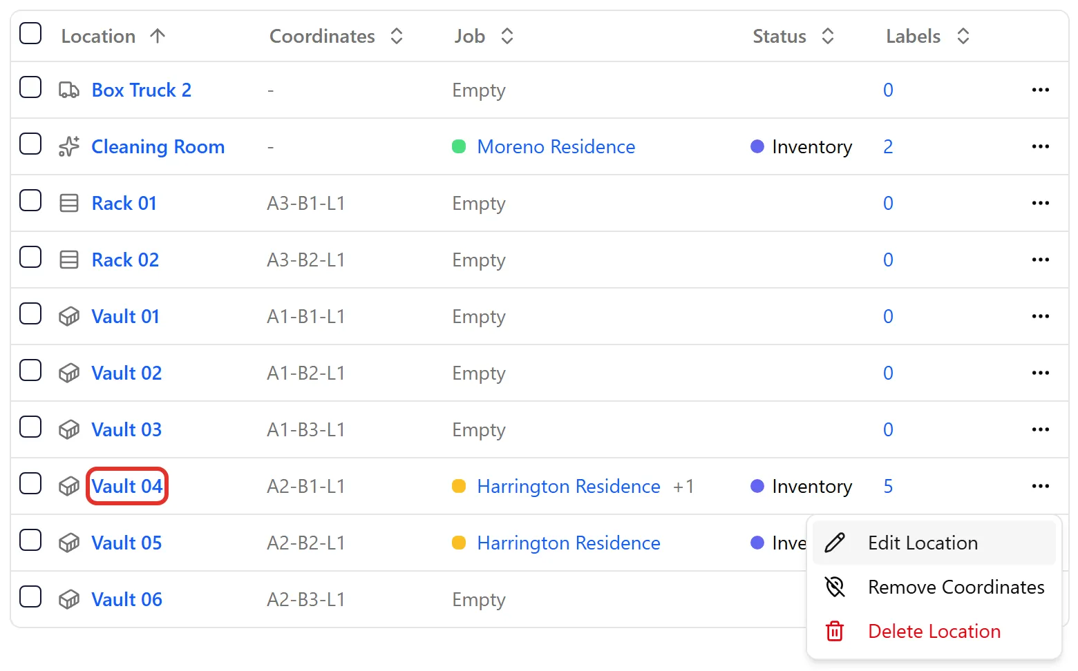
Task: Click the truck icon beside Box Truck 2
Action: [x=69, y=90]
